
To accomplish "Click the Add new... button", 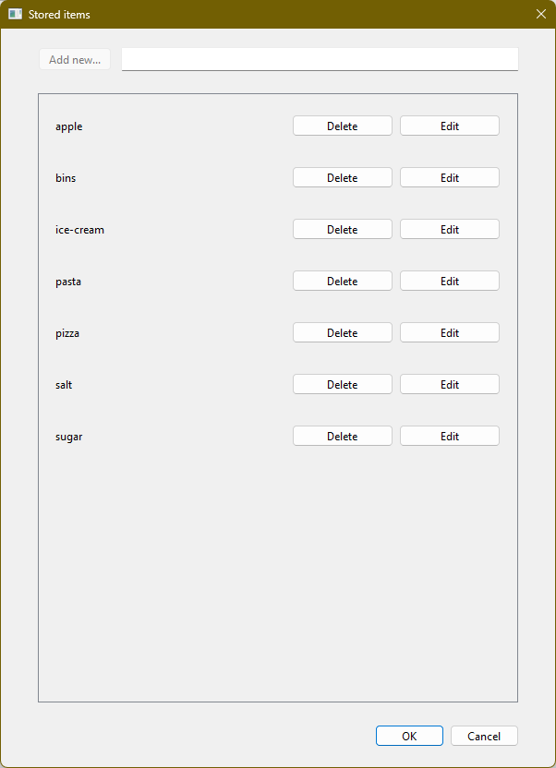I will tap(74, 58).
